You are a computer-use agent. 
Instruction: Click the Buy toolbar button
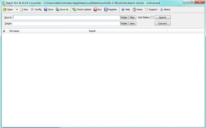tap(98, 10)
